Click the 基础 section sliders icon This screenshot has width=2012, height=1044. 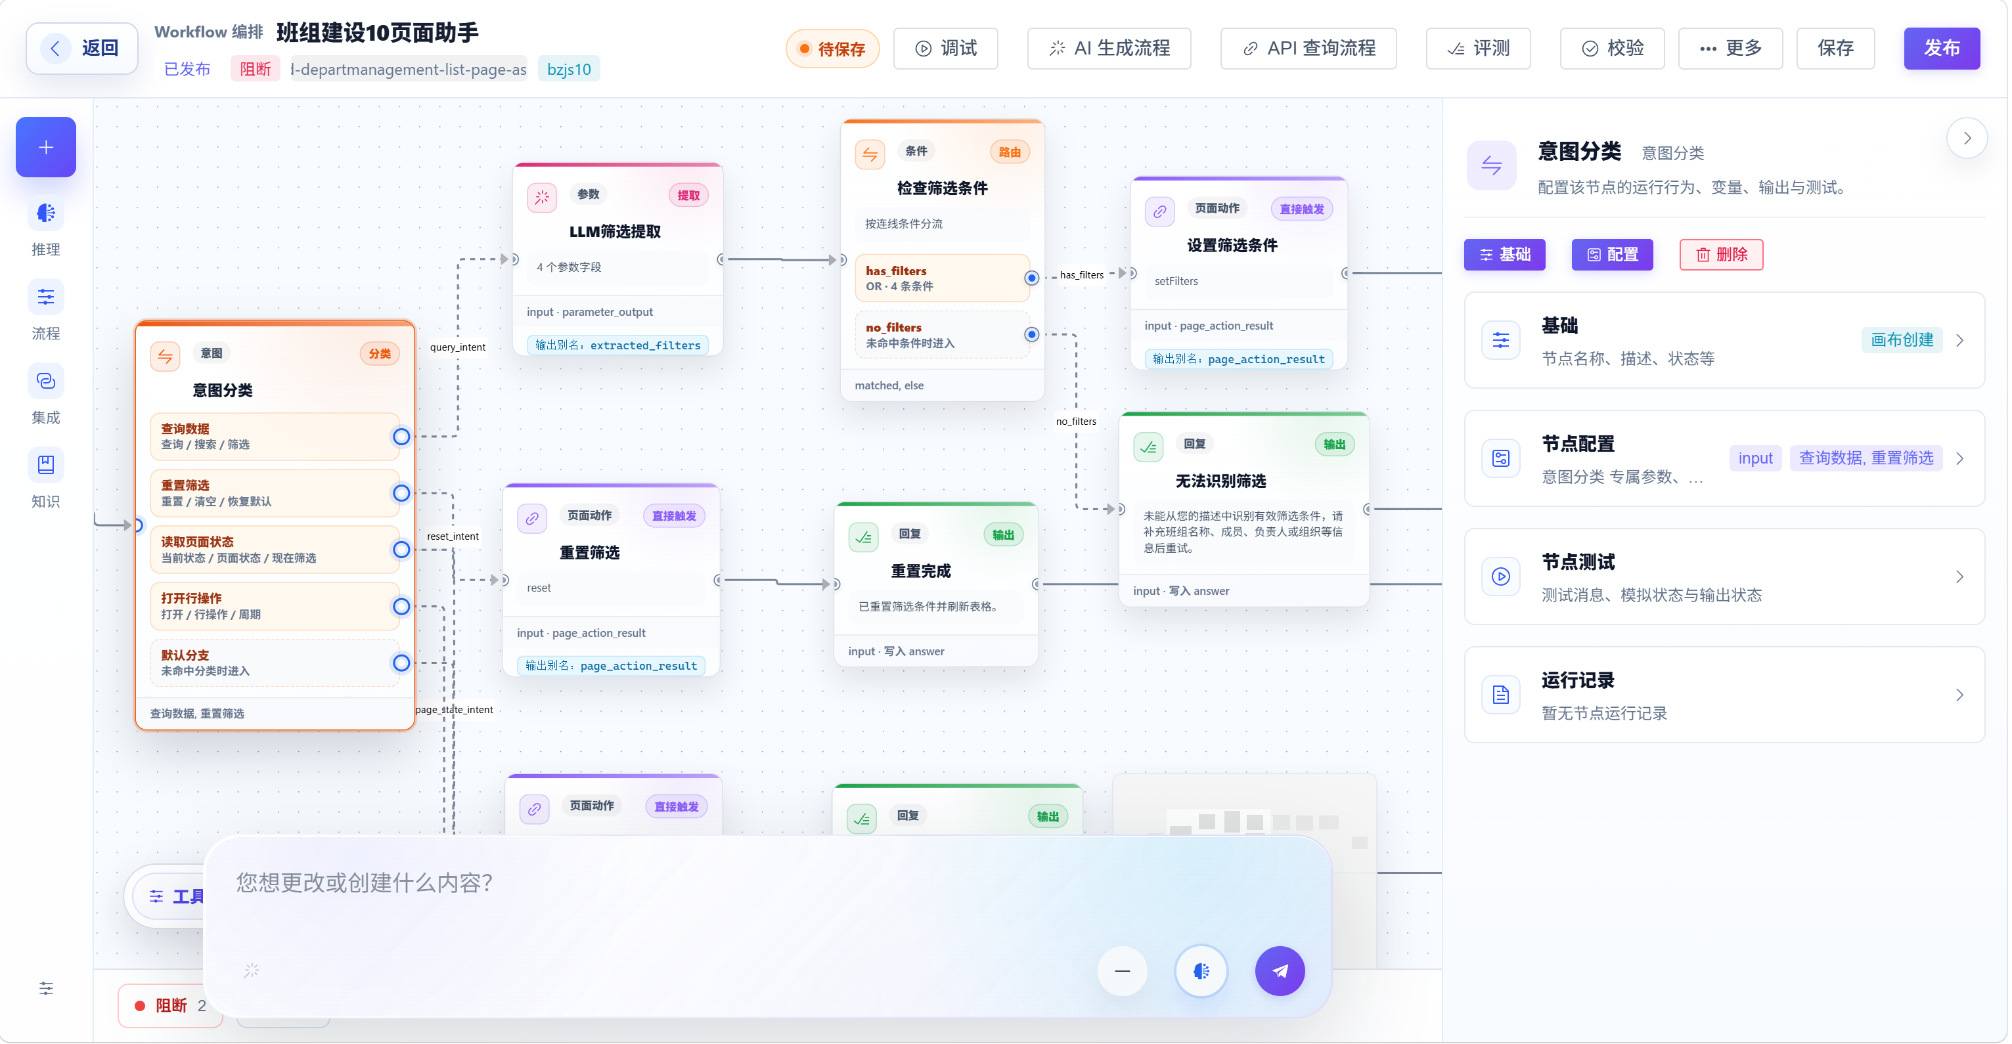coord(1501,341)
